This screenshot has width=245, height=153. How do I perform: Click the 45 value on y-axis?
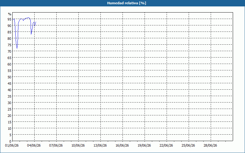coord(9,84)
